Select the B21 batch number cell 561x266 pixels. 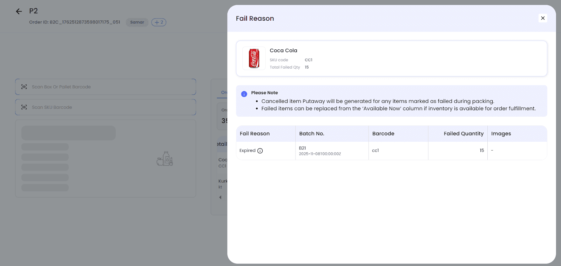[303, 148]
